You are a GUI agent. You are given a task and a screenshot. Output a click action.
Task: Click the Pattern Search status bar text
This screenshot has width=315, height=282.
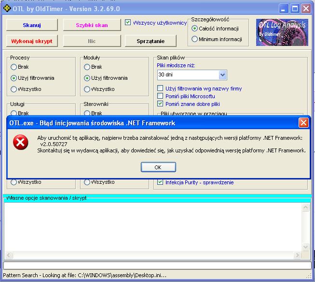pos(84,275)
